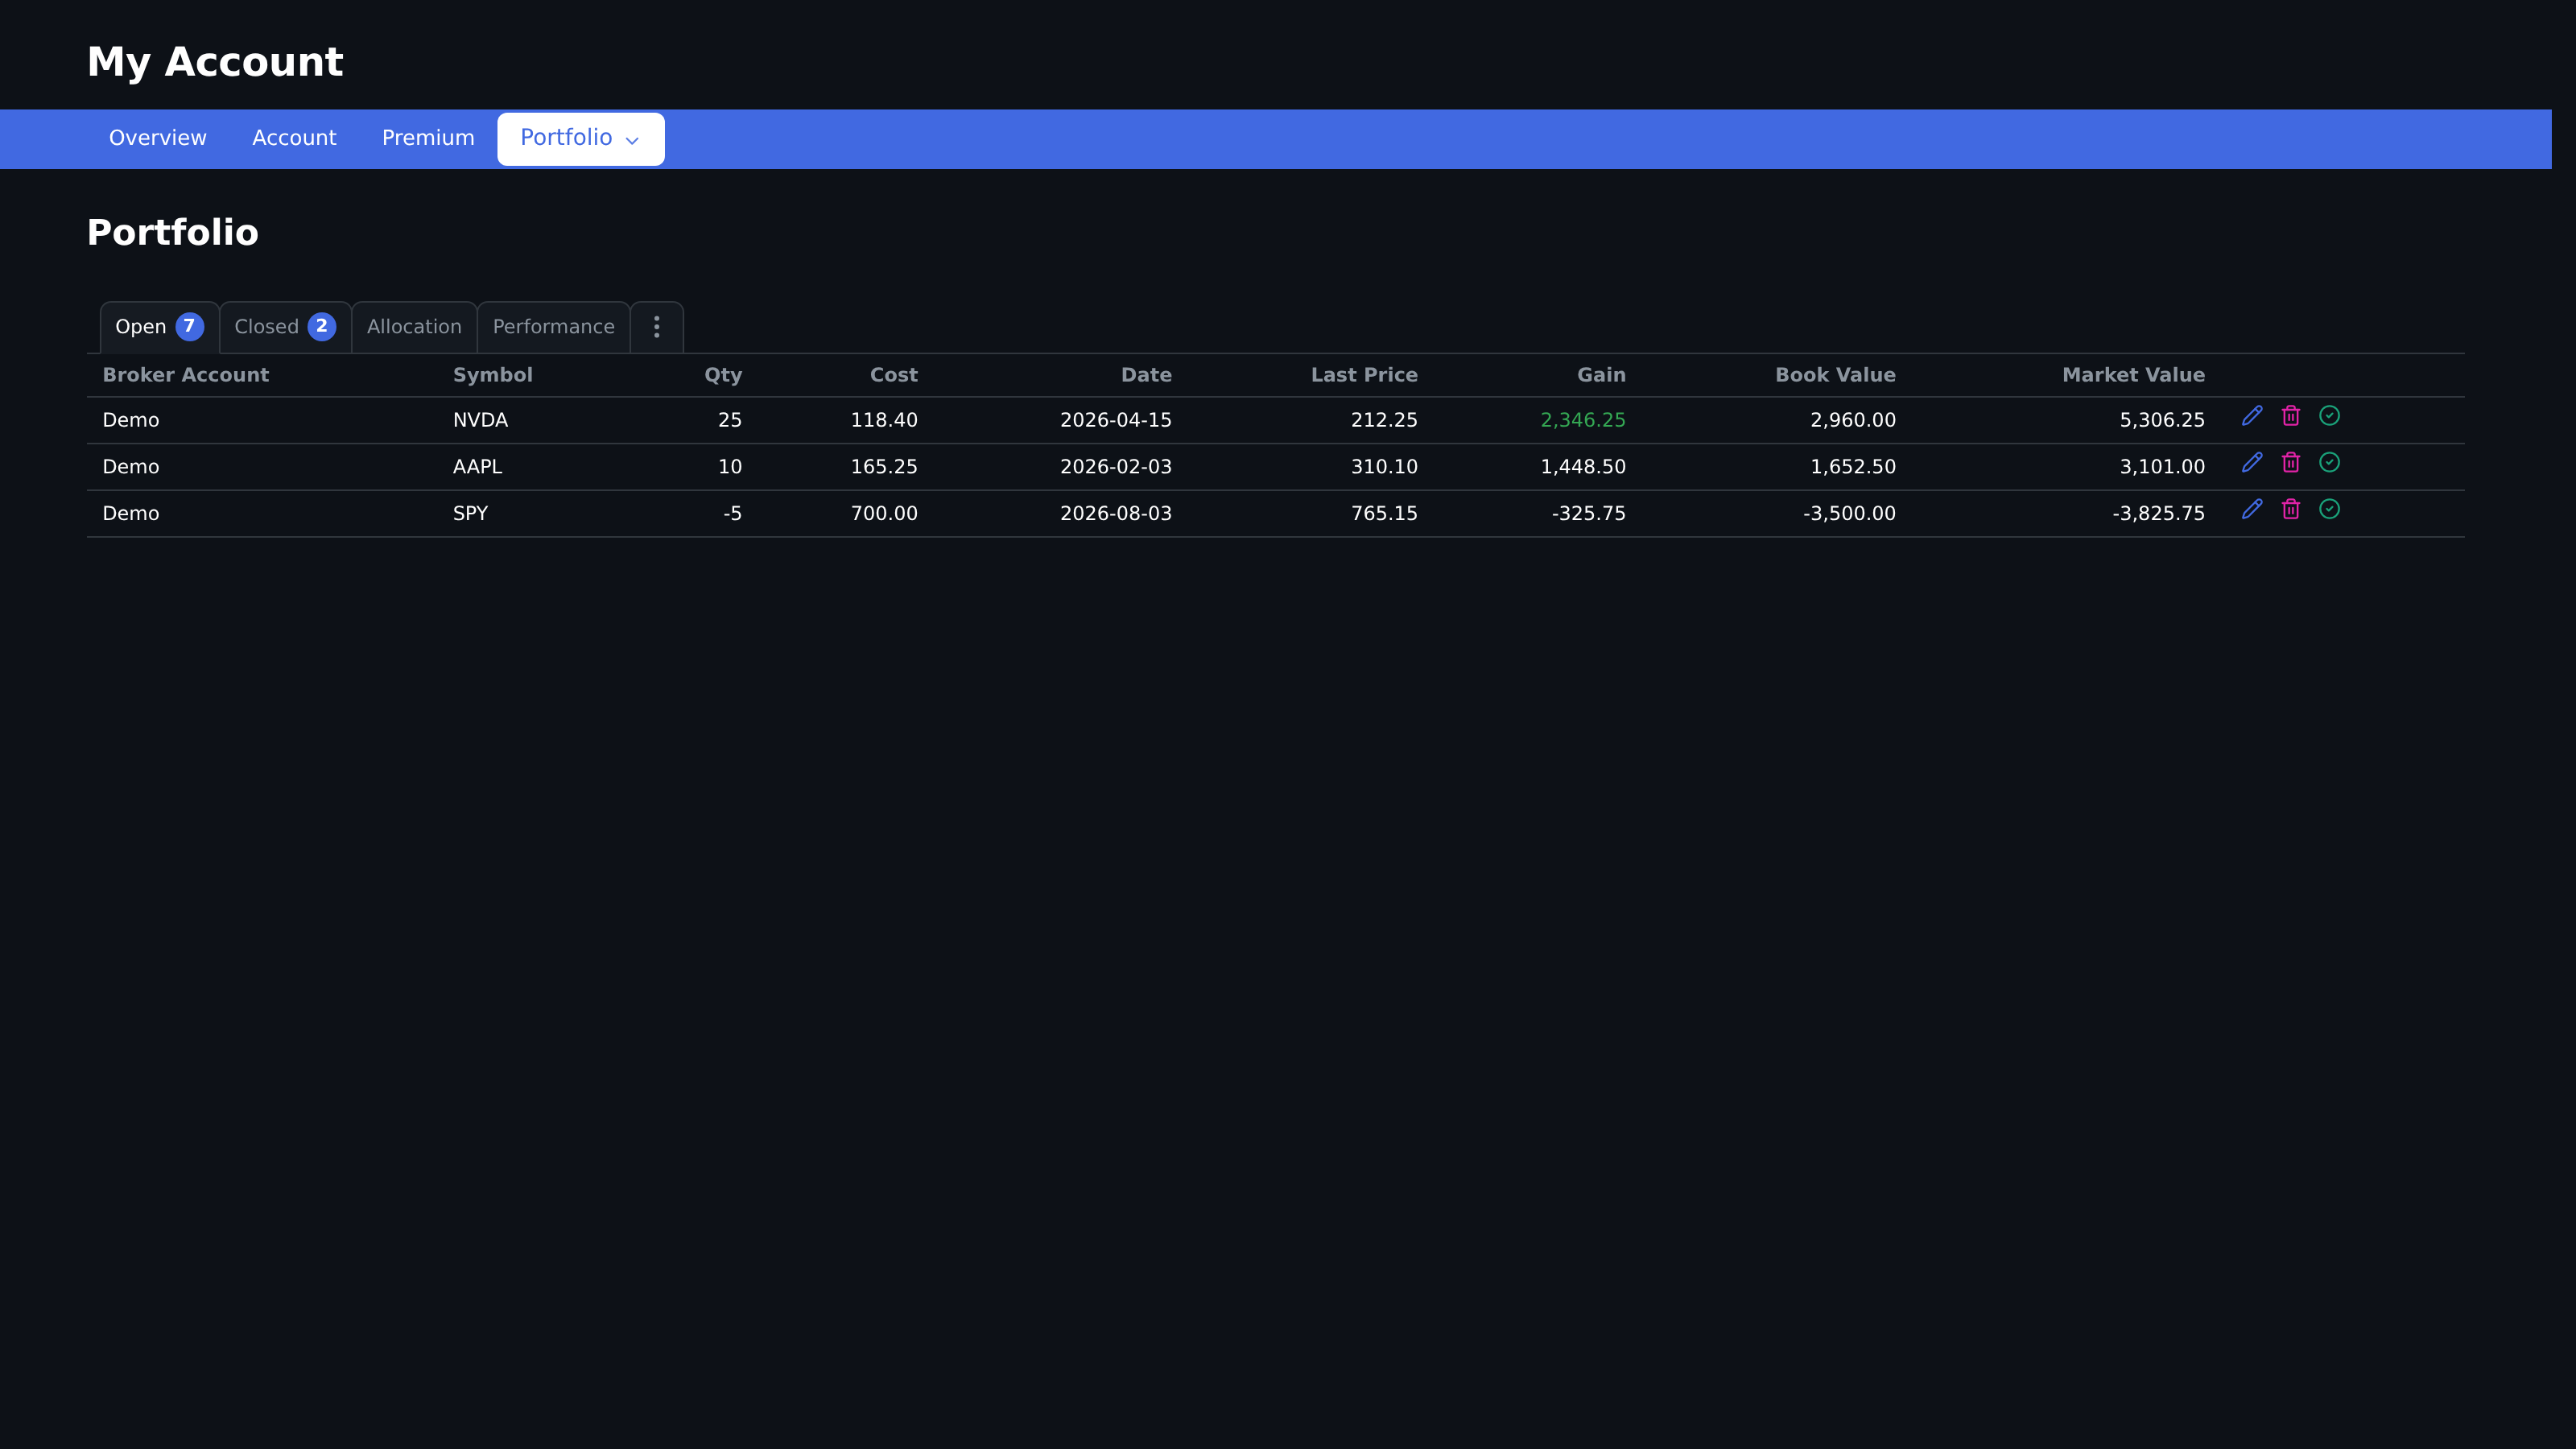Screen dimensions: 2576x1449
Task: Open the Account navigation item
Action: click(294, 138)
